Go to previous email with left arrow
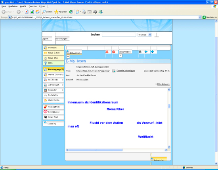The height and width of the screenshot is (170, 218). pyautogui.click(x=146, y=52)
